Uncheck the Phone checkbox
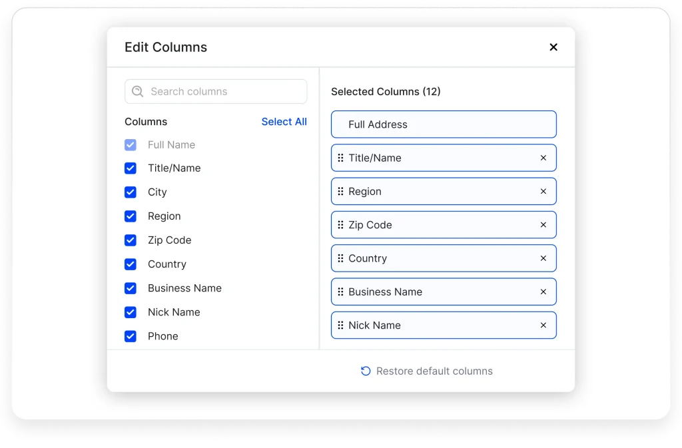 coord(131,336)
